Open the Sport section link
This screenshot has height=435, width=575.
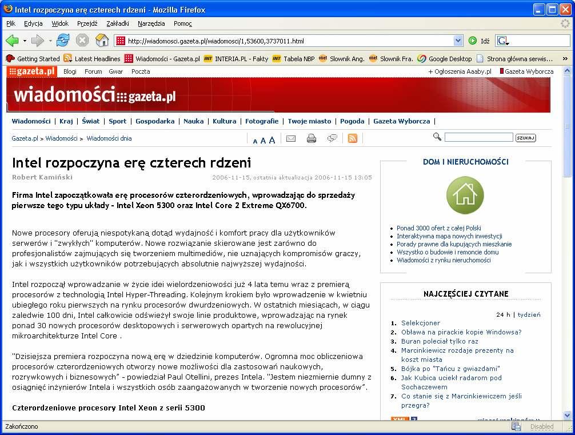point(117,121)
